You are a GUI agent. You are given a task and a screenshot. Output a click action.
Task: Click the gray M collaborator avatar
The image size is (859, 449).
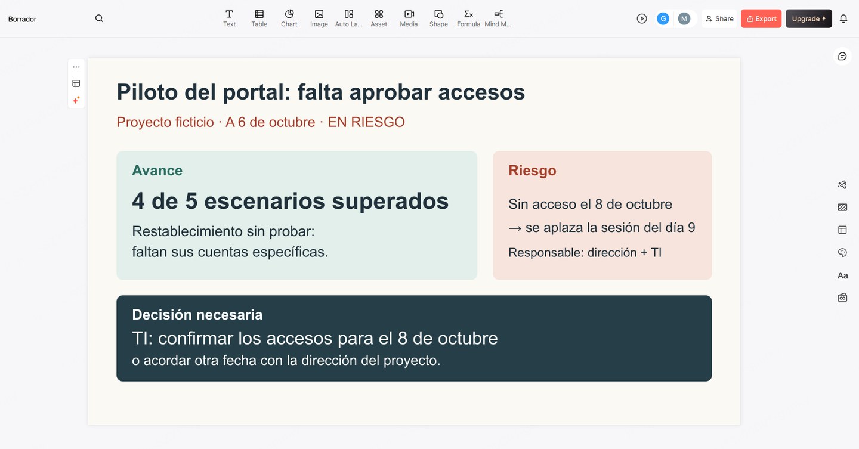(x=684, y=18)
